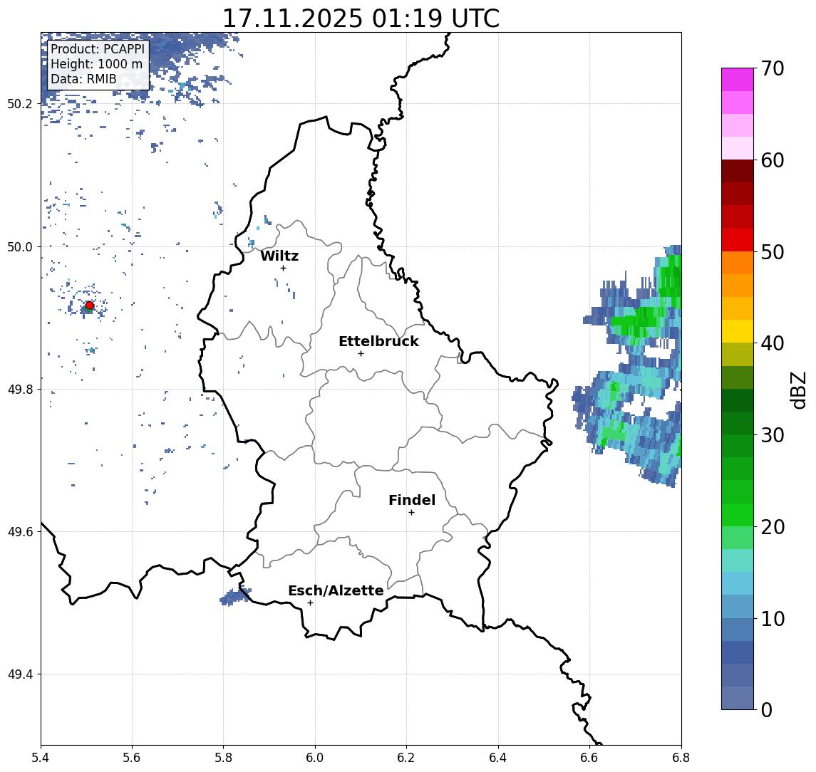Screen dimensions: 816x772
Task: Click the latitude tick label 49.6
Action: pyautogui.click(x=20, y=532)
